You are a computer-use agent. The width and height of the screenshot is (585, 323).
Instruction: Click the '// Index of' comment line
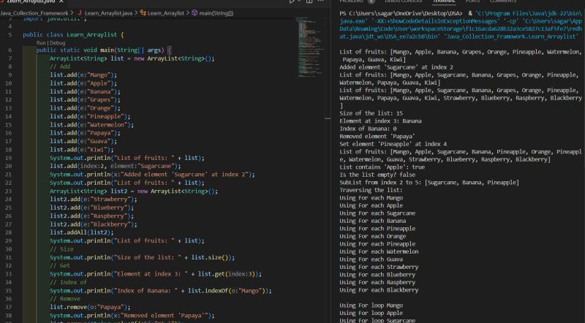pos(68,282)
